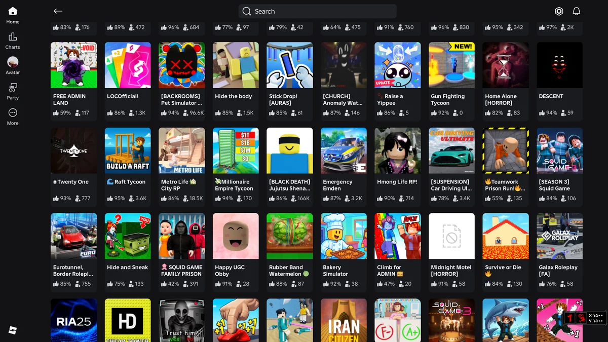Open the Twenty One game thumbnail

pyautogui.click(x=73, y=150)
